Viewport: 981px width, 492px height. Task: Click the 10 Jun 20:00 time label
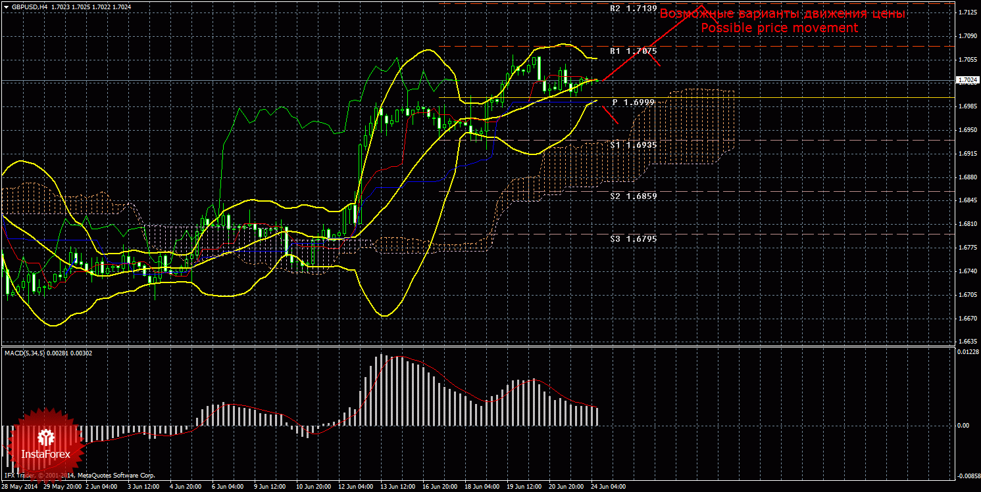click(314, 487)
